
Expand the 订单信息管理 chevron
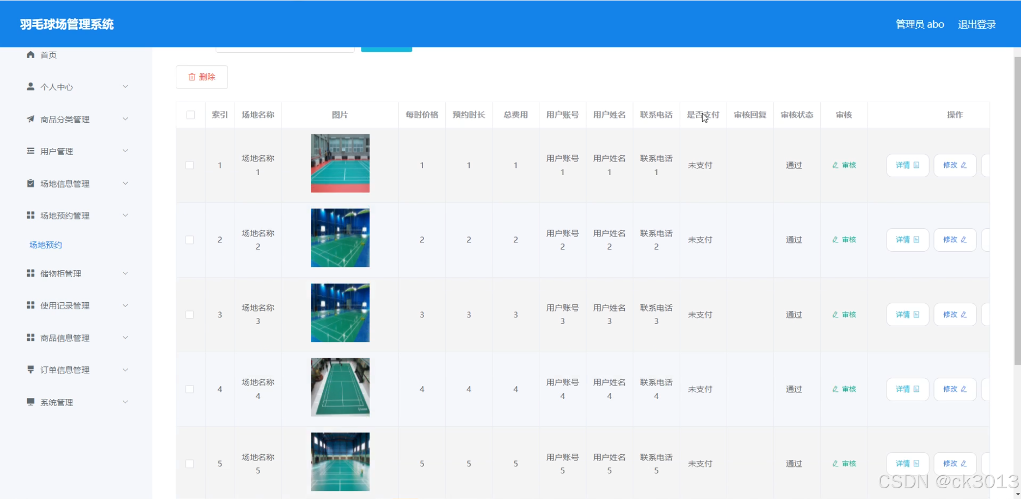[x=125, y=370]
